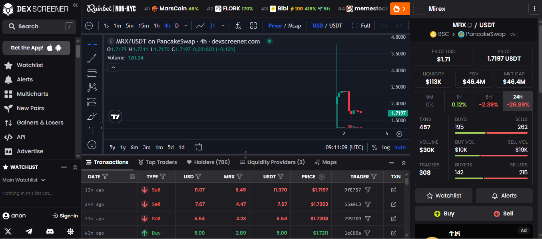Open the go to date calendar icon
The width and height of the screenshot is (542, 239).
pos(198,147)
